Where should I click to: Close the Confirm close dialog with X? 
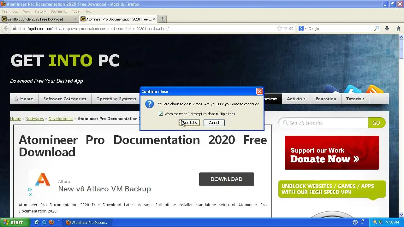coord(259,91)
